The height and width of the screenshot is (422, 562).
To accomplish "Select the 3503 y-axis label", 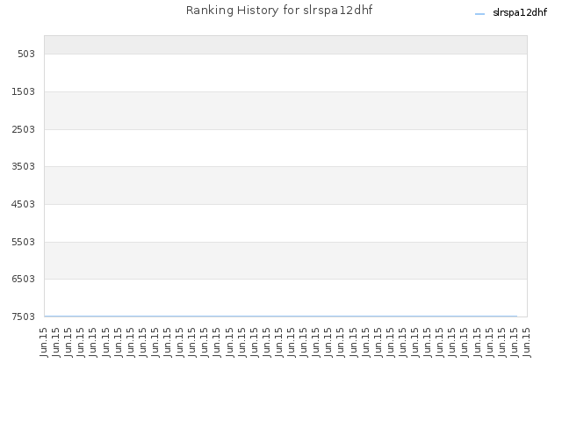I will 24,166.
